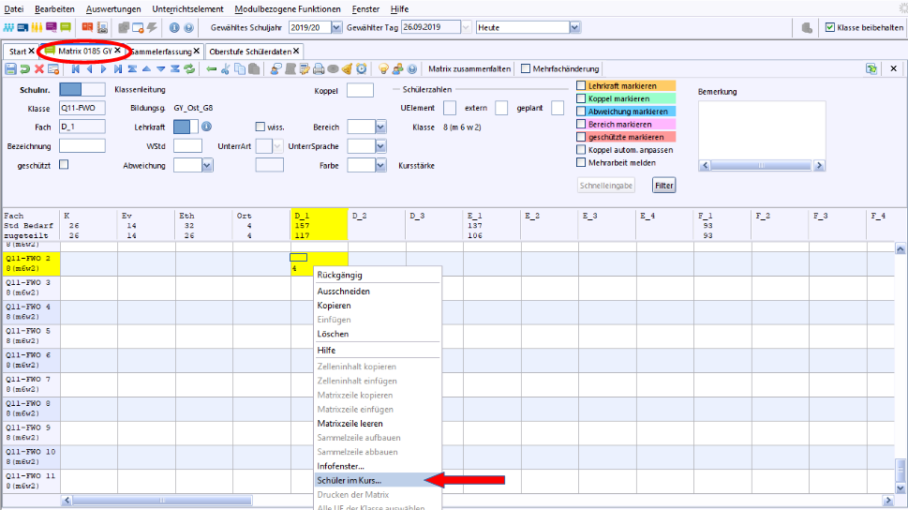Open Modulbezogene Funktionen menu

point(288,8)
